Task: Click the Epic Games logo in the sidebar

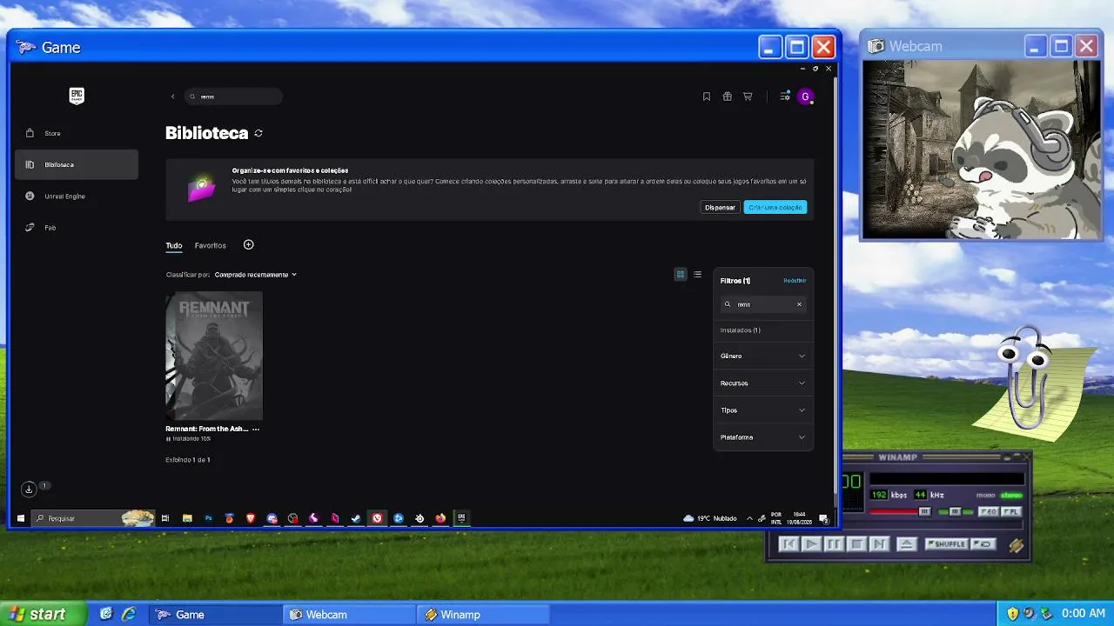Action: (x=77, y=96)
